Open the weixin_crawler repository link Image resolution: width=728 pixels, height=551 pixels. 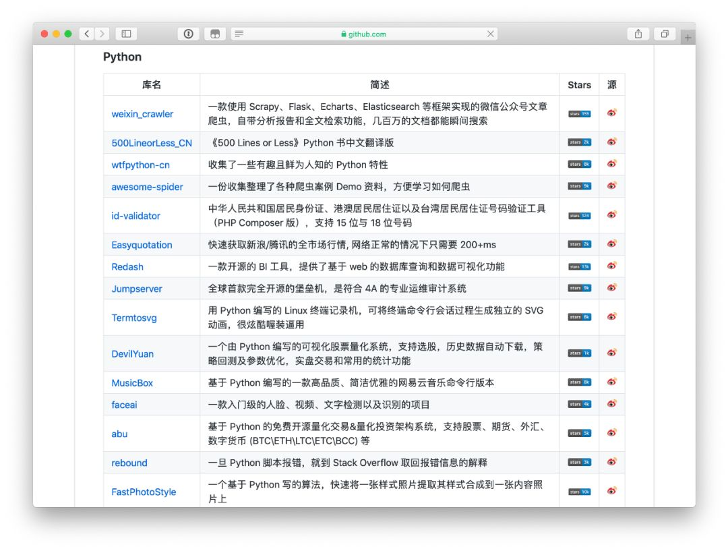pyautogui.click(x=142, y=114)
